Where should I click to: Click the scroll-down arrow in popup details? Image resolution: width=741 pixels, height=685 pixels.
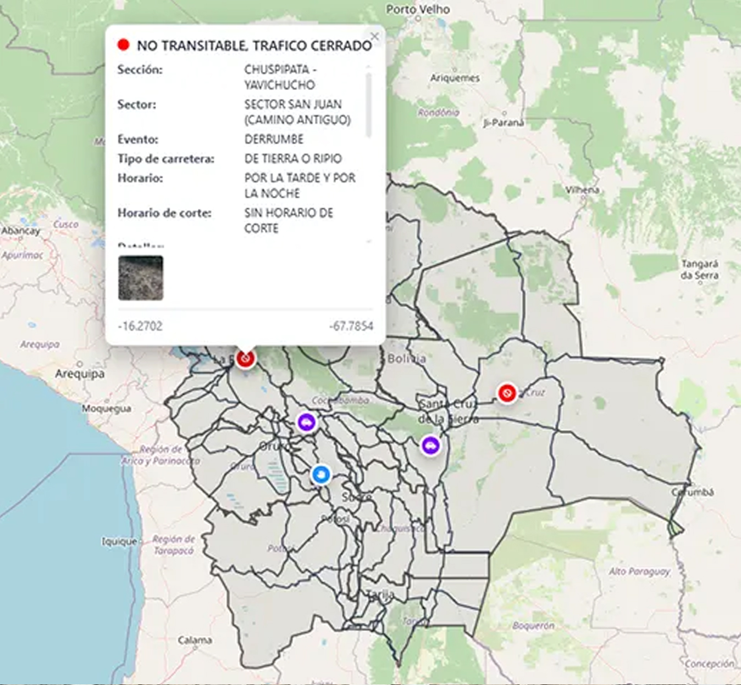[x=368, y=241]
